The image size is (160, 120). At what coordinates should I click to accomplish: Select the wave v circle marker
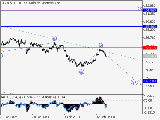pyautogui.click(x=133, y=82)
